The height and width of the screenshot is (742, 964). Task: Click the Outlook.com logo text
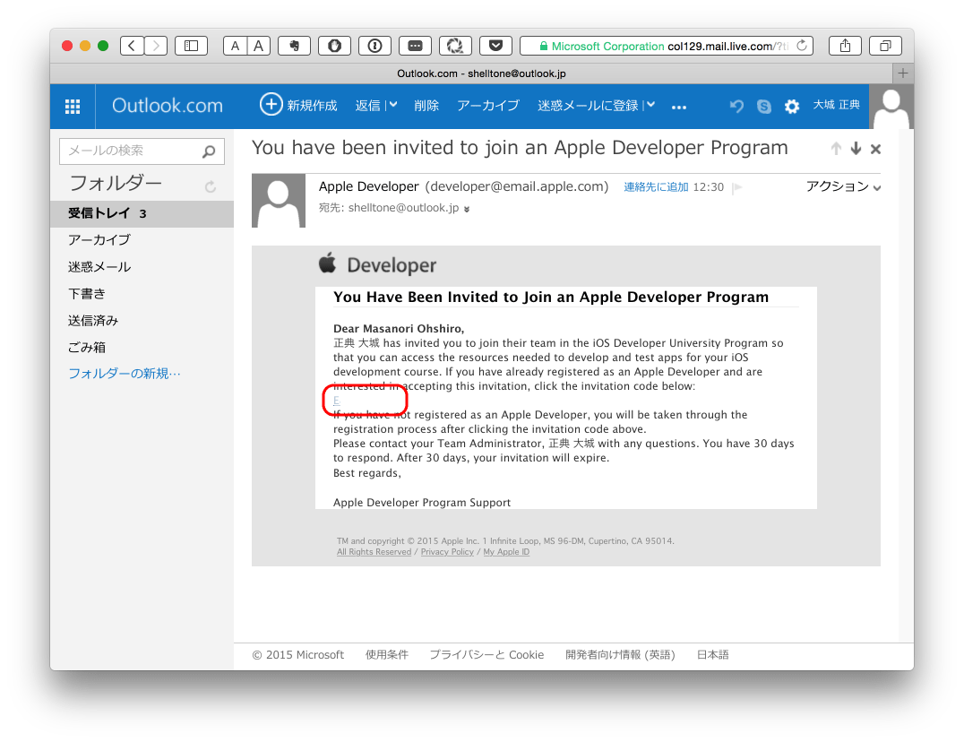coord(168,106)
